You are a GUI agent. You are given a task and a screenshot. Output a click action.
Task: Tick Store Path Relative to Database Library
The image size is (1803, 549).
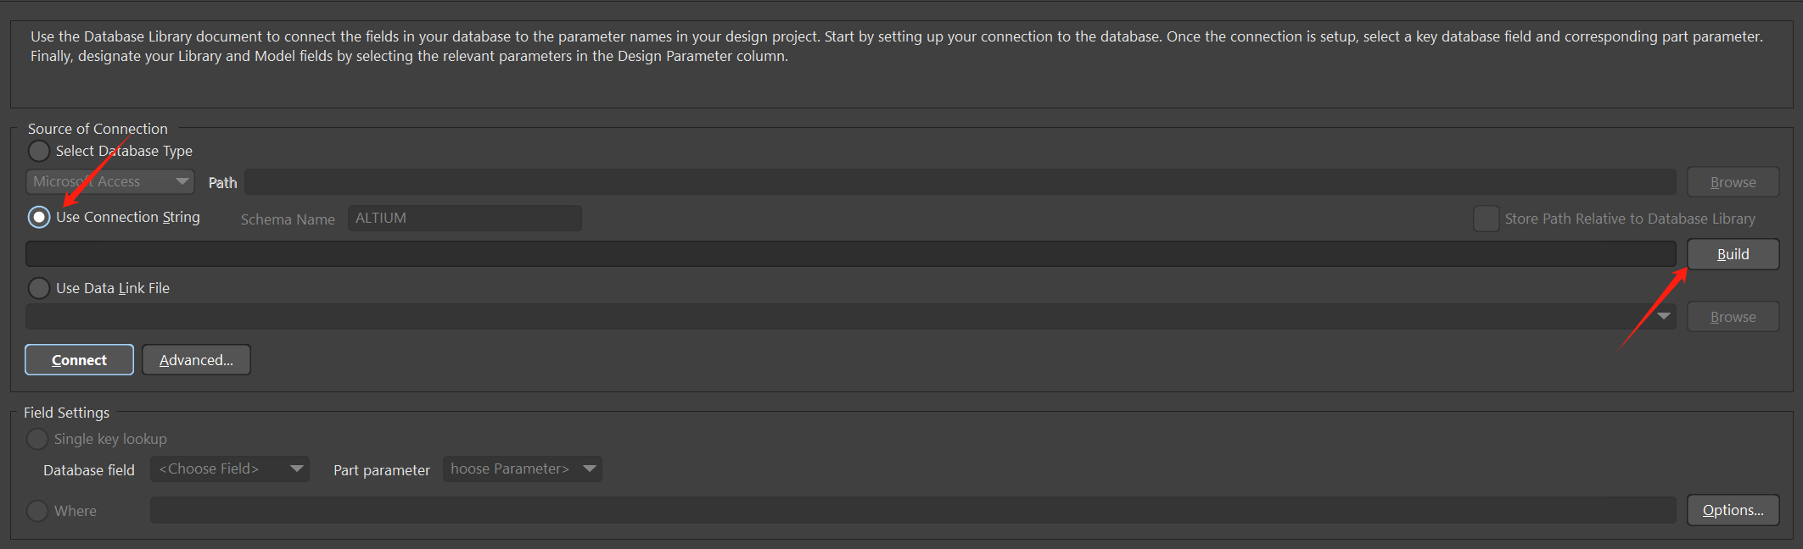tap(1486, 219)
